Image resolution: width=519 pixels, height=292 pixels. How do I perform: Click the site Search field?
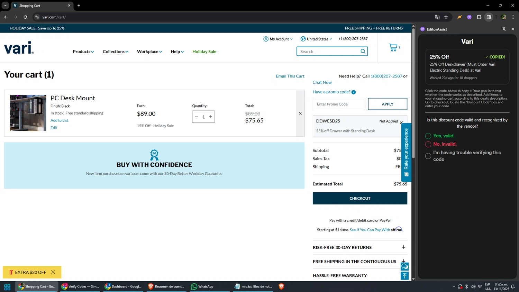tap(328, 52)
